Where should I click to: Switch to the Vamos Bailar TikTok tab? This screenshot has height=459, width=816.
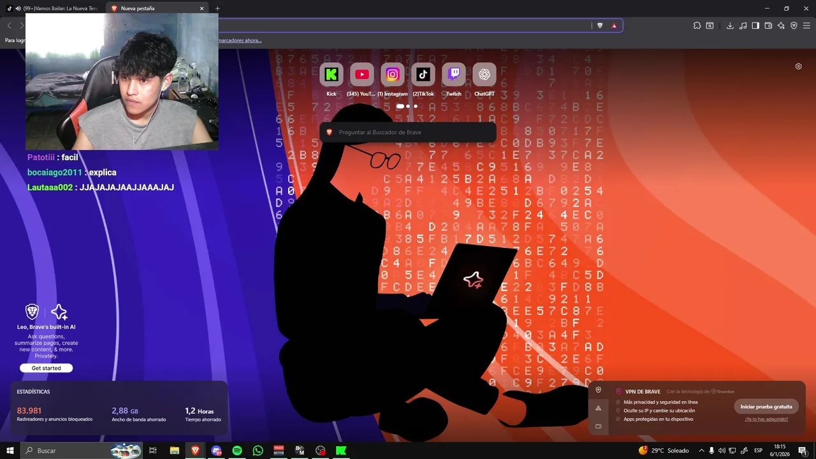click(x=54, y=8)
